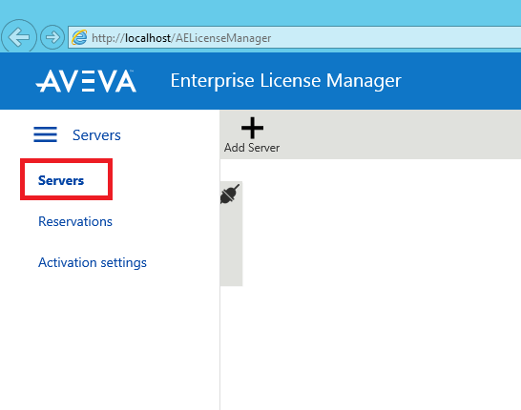Click the Internet Explorer icon in address bar
The width and height of the screenshot is (521, 410).
click(x=80, y=37)
